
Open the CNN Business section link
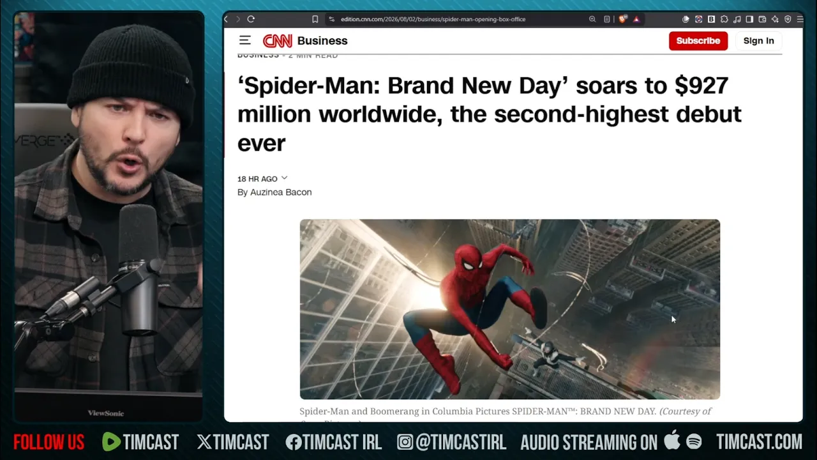[x=322, y=41]
